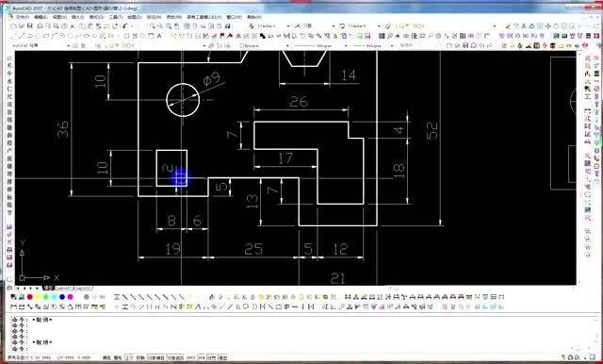Open the 编辑(E) menu
The image size is (603, 364).
[41, 17]
